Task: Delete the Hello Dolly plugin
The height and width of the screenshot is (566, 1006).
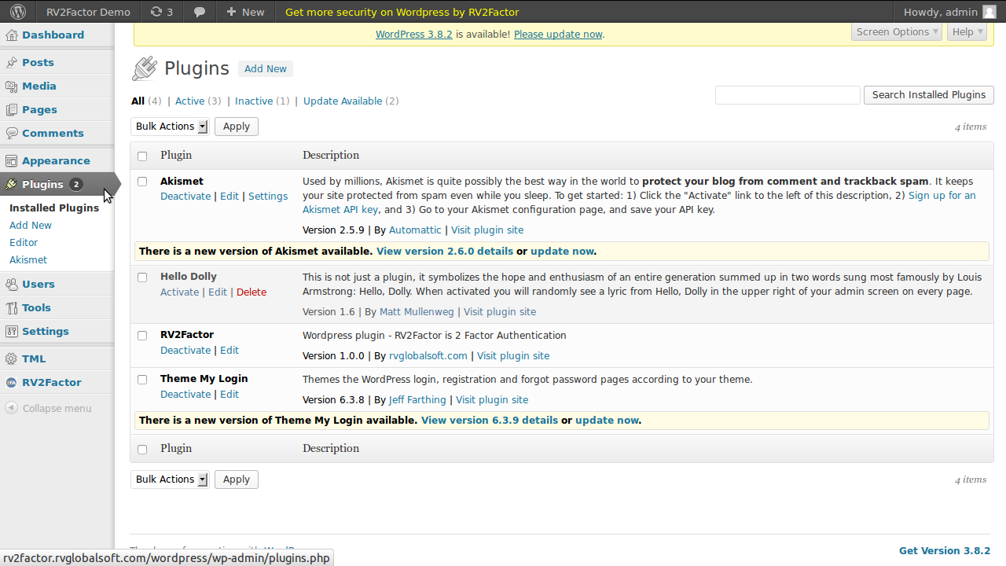Action: tap(251, 292)
